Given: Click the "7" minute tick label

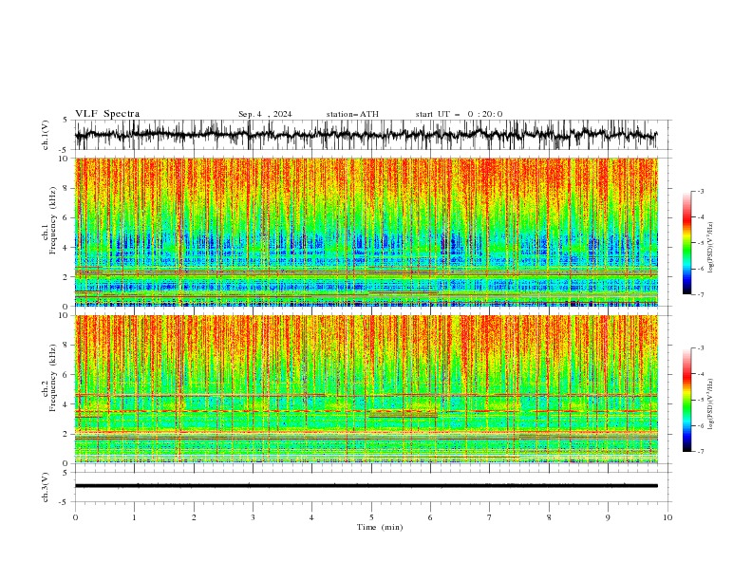Looking at the screenshot, I should point(490,517).
